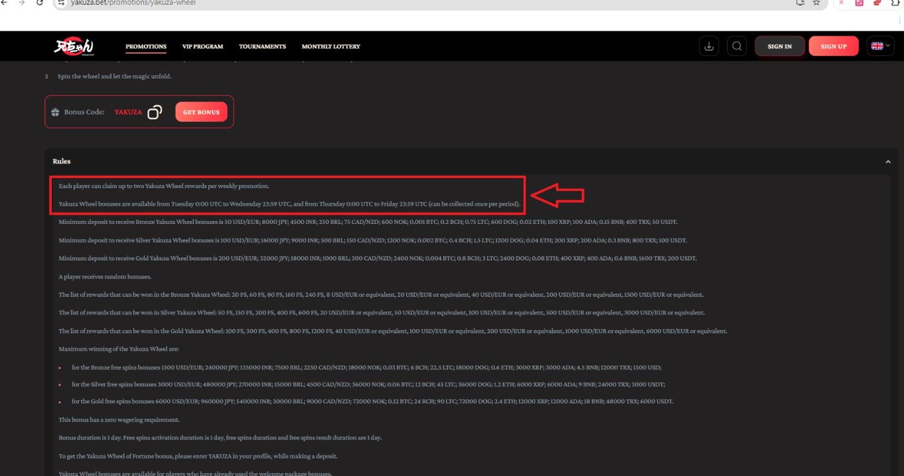
Task: Click the install app icon in address bar
Action: 800,3
